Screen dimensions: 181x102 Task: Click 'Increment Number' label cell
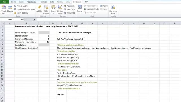27,39
